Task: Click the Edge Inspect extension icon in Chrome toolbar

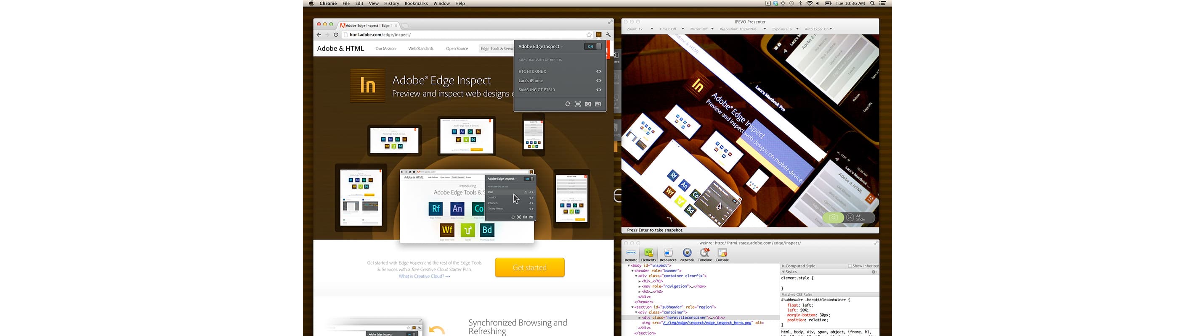Action: click(599, 35)
